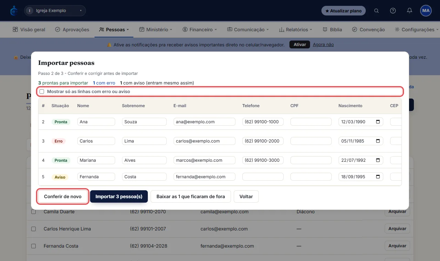Expand the Financeiro menu

200,30
